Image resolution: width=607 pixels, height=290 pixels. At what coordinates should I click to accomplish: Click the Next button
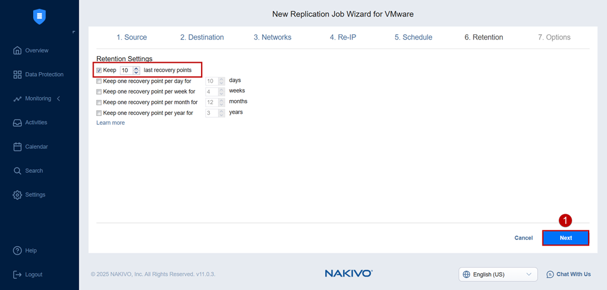click(566, 238)
